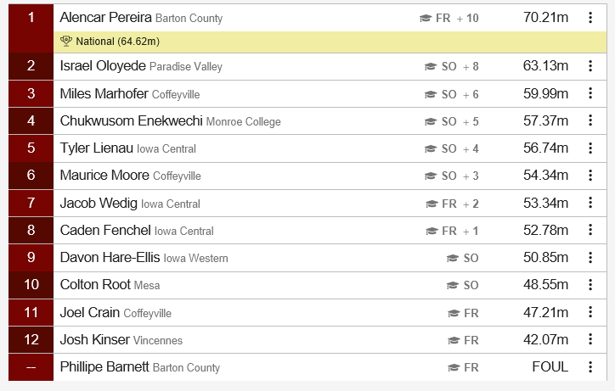
Task: Click the Vincennes team name
Action: pyautogui.click(x=158, y=340)
